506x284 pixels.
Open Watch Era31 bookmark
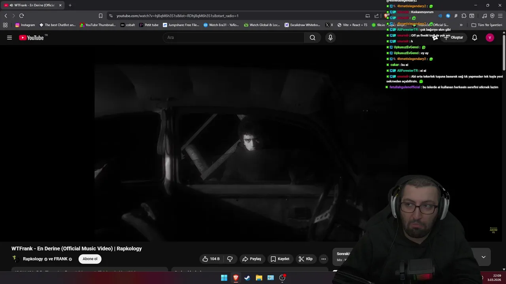[x=221, y=25]
